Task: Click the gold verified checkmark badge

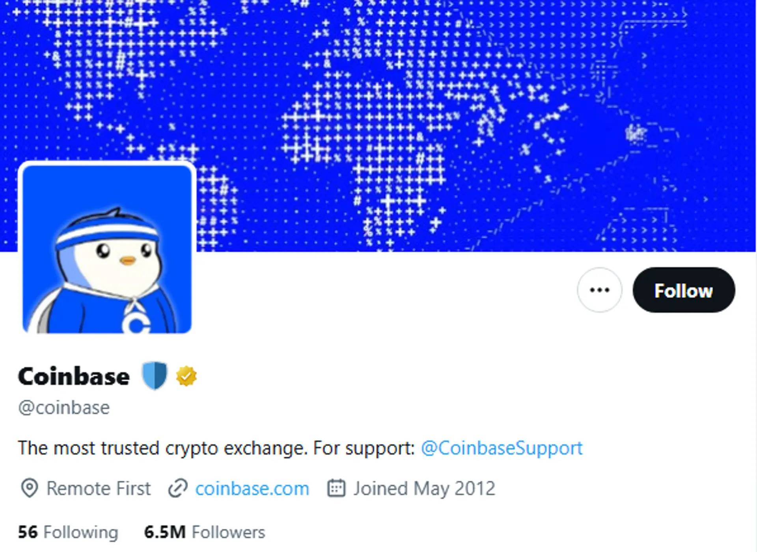Action: coord(186,376)
